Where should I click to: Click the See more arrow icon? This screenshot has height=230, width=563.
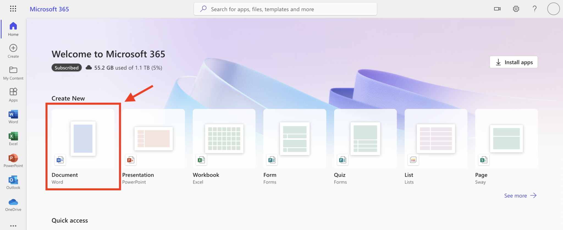(533, 196)
